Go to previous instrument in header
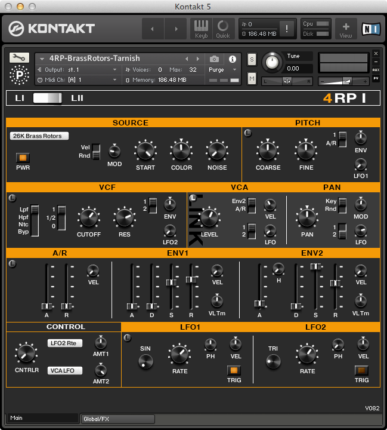 (x=187, y=59)
